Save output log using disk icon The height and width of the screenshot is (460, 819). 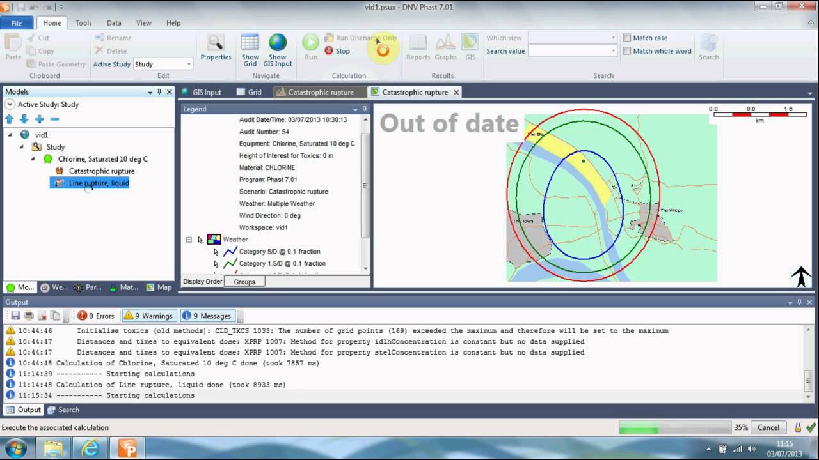point(16,316)
